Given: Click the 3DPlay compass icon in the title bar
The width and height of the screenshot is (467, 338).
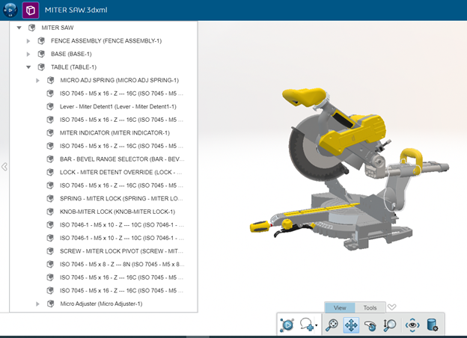Looking at the screenshot, I should click(x=10, y=10).
